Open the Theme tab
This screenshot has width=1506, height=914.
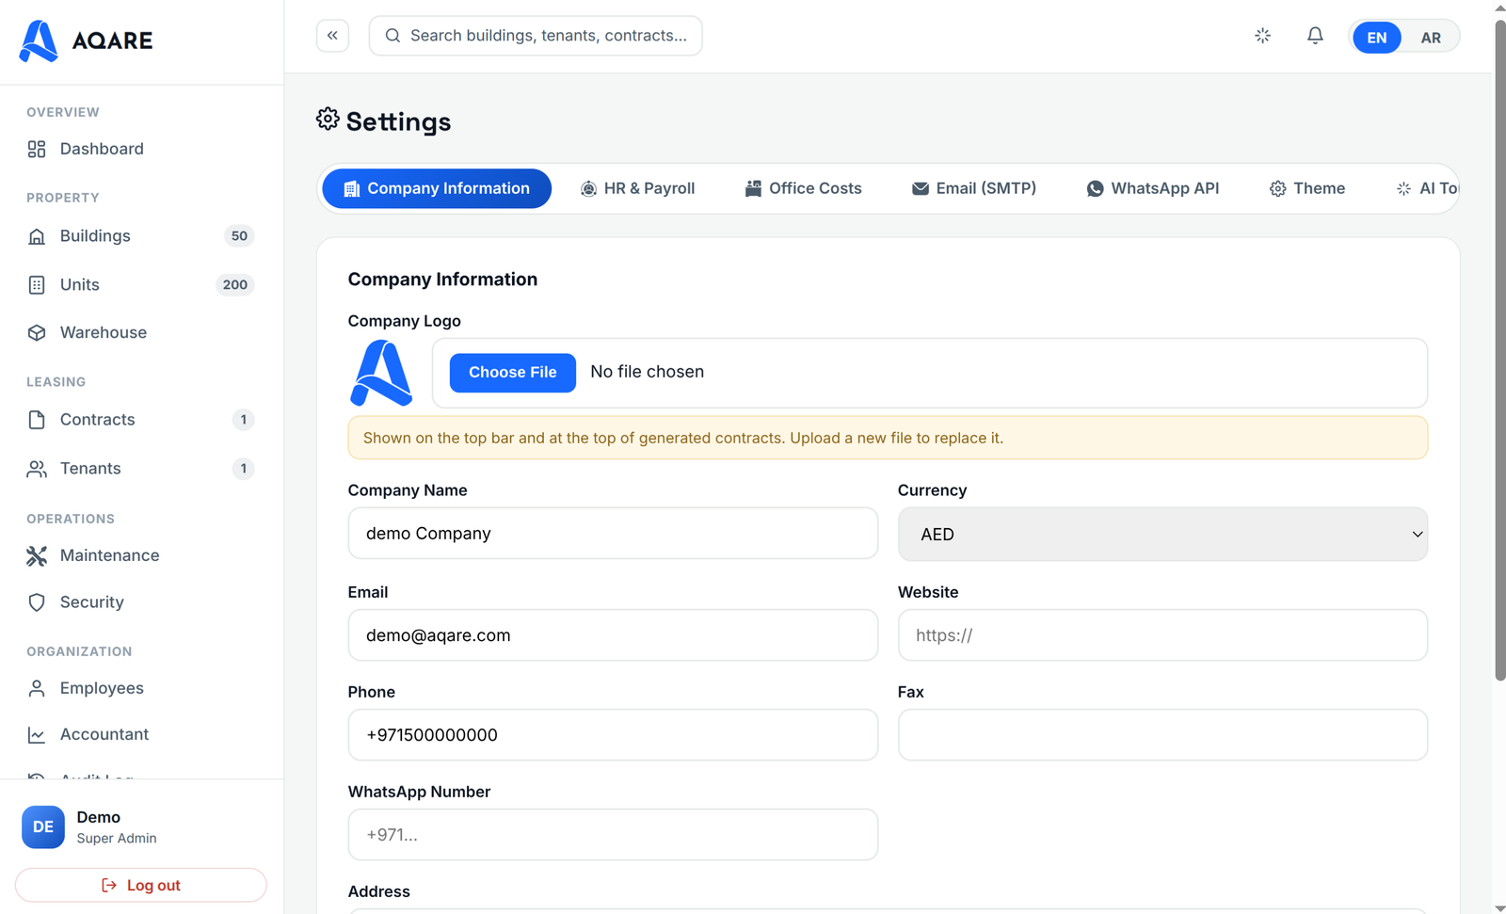click(x=1307, y=188)
